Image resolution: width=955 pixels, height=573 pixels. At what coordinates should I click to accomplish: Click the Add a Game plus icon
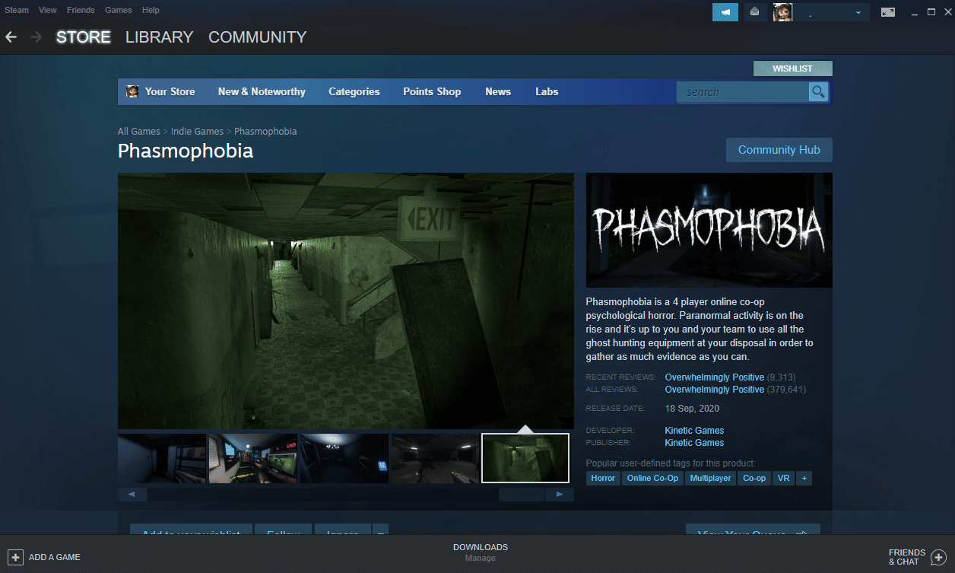pyautogui.click(x=16, y=557)
